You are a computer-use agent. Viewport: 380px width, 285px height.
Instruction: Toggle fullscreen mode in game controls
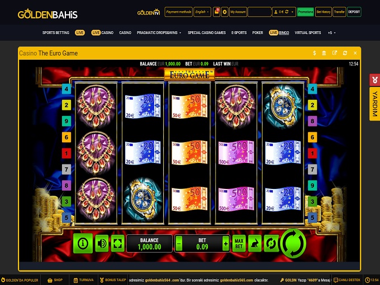pos(117,243)
